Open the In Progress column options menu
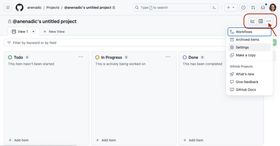 coord(168,57)
